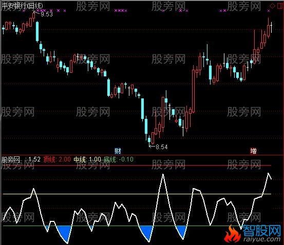Viewport: 284px width, 245px height.
Task: Click the red diamond icon at chart top-right
Action: (x=272, y=6)
